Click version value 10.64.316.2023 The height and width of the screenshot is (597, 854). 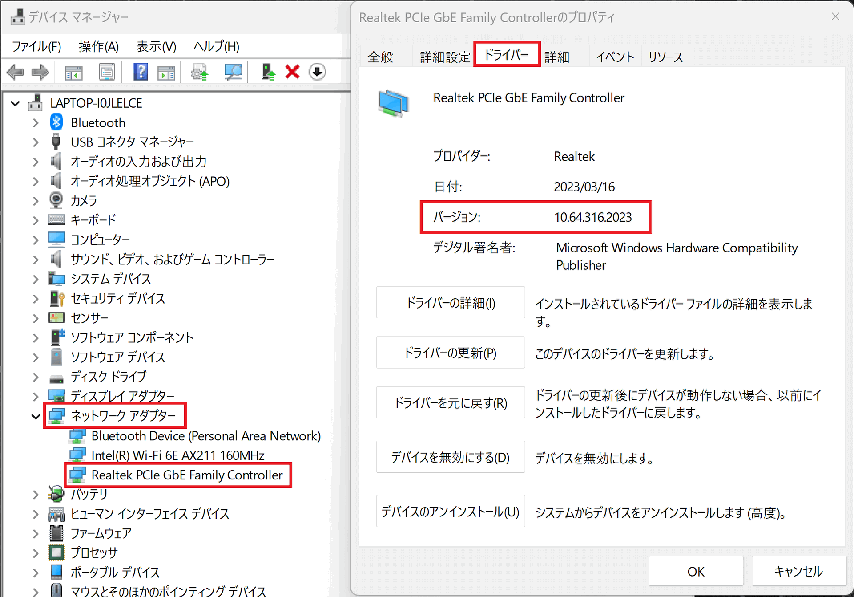point(593,217)
